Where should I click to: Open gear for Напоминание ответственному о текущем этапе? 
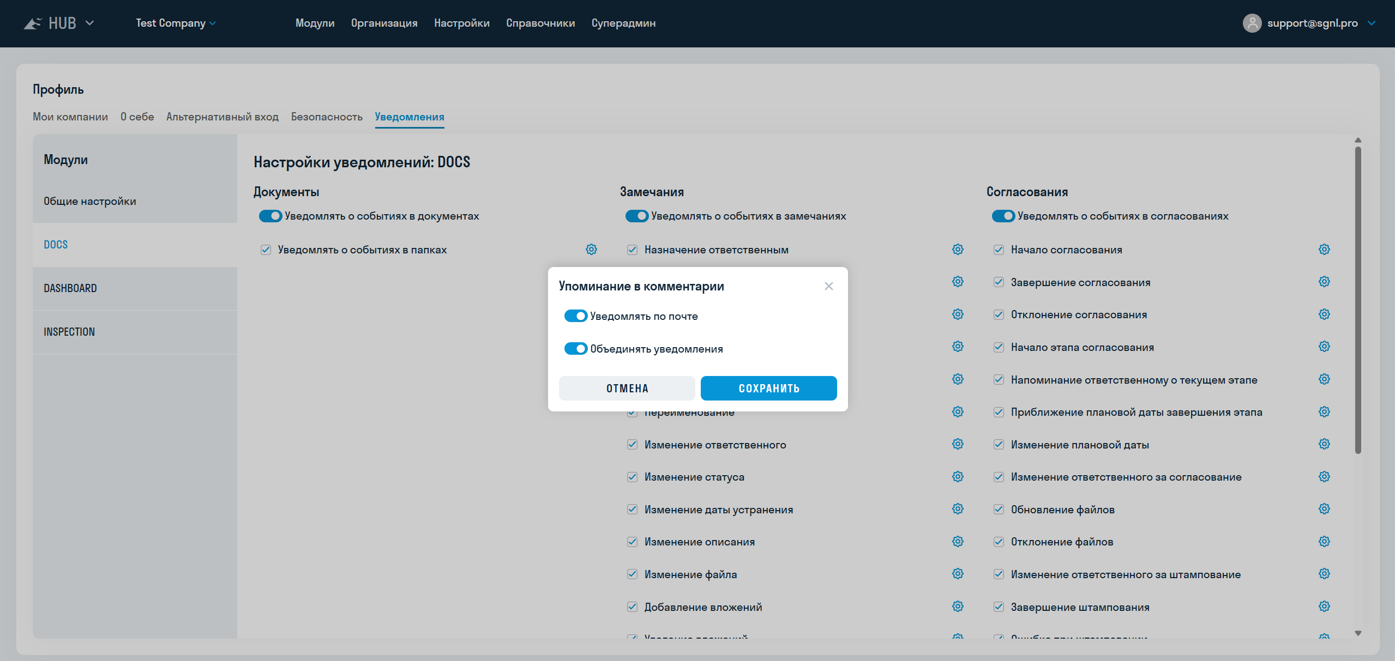(1324, 379)
